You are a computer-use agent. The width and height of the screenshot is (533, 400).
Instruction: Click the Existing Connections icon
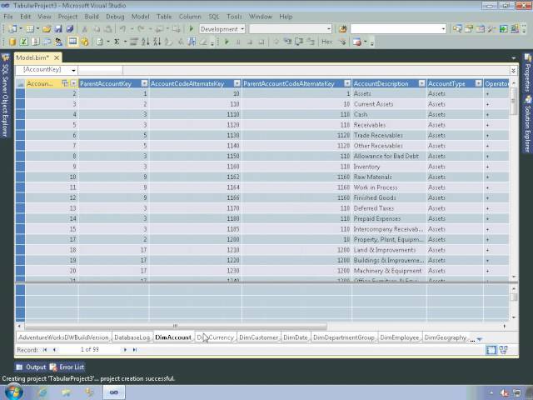[x=35, y=42]
